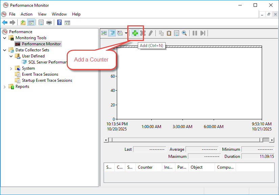Delete the selected counter using the X icon
The image size is (279, 195).
[x=143, y=33]
